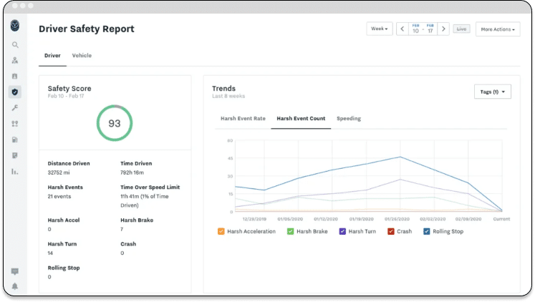
Task: Select the Harsh Event Rate tab
Action: click(243, 119)
